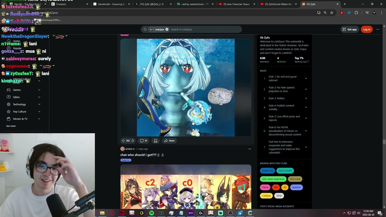Filter by r/okZyox flair
This screenshot has height=217, width=386.
tap(266, 196)
